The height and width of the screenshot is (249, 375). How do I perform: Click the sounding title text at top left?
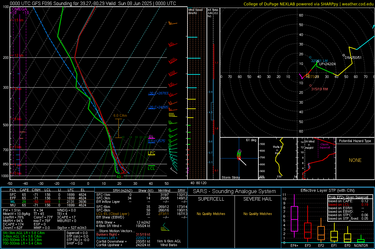[93, 3]
